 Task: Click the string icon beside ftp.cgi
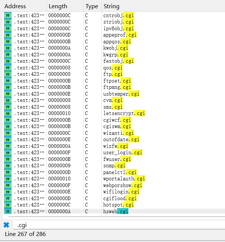8,74
